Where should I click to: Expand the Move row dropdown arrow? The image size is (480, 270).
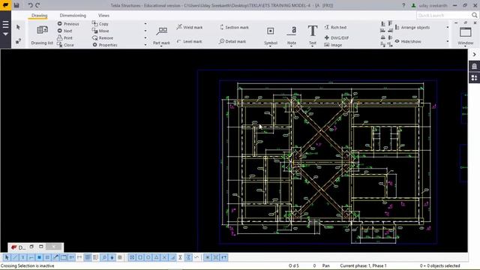[145, 31]
